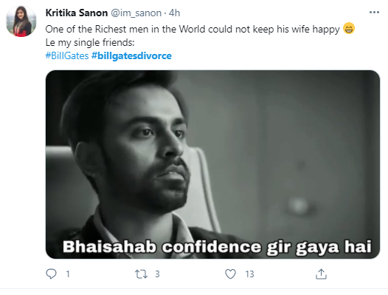Open the #BillGates hashtag
The image size is (388, 295).
pyautogui.click(x=67, y=56)
